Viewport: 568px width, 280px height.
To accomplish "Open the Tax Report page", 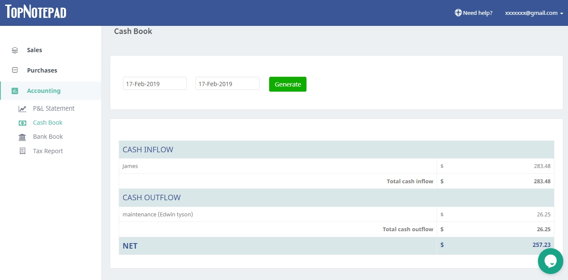I will coord(48,151).
